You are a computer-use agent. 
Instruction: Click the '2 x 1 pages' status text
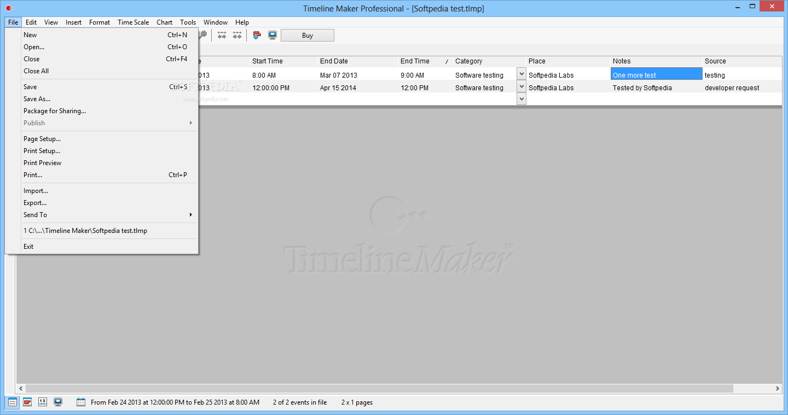click(357, 402)
